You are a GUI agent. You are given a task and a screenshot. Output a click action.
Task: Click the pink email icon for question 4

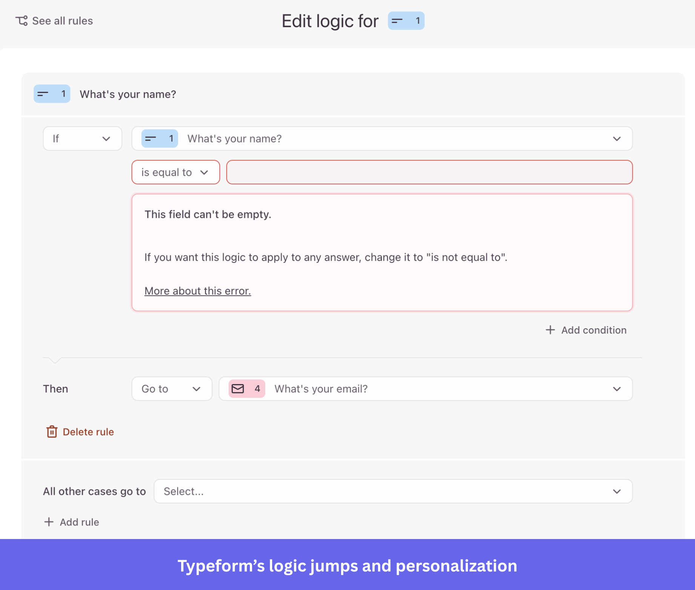(238, 389)
